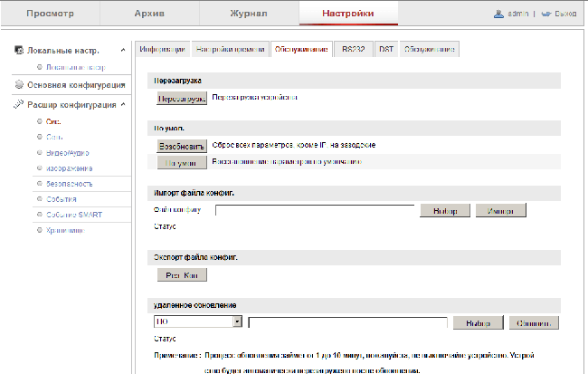This screenshot has width=588, height=374.
Task: Click the gear icon of Основная конфигурация
Action: (x=19, y=84)
